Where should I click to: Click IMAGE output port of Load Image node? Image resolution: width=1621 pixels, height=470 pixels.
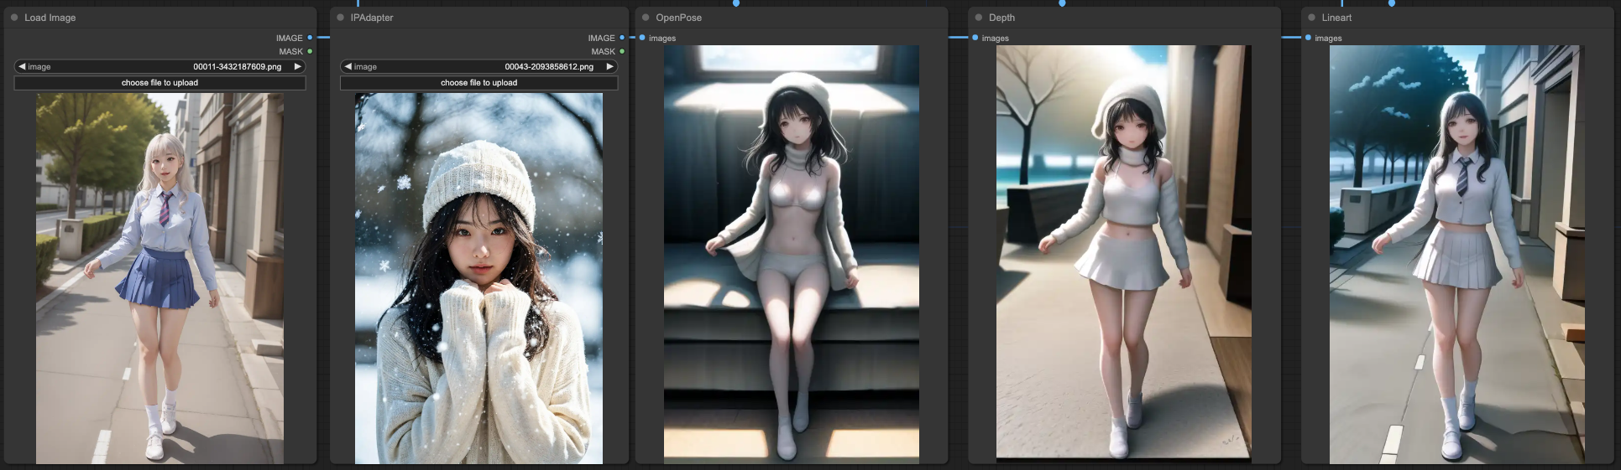point(310,38)
